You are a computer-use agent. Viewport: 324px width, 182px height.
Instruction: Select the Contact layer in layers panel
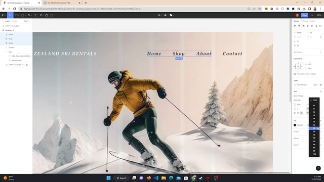point(16,48)
